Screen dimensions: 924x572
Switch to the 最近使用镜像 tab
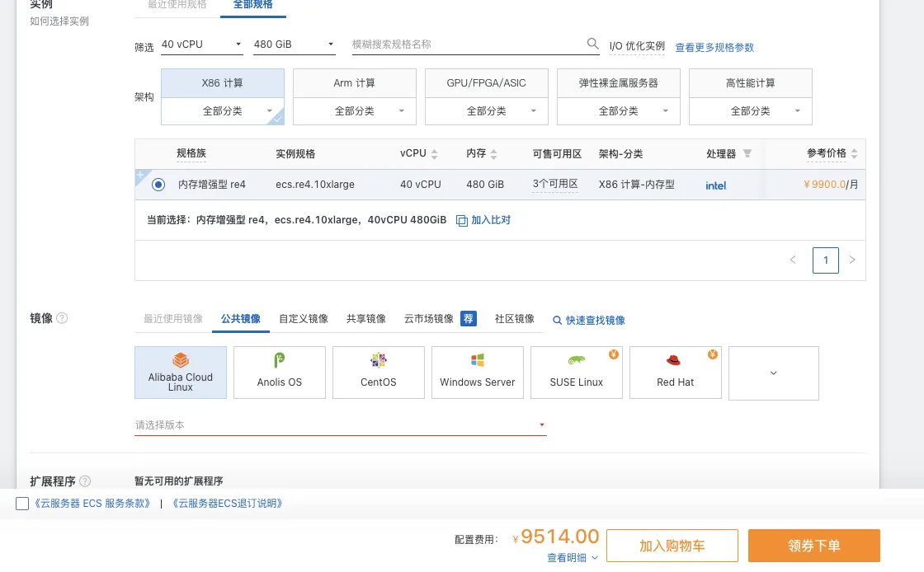click(173, 318)
